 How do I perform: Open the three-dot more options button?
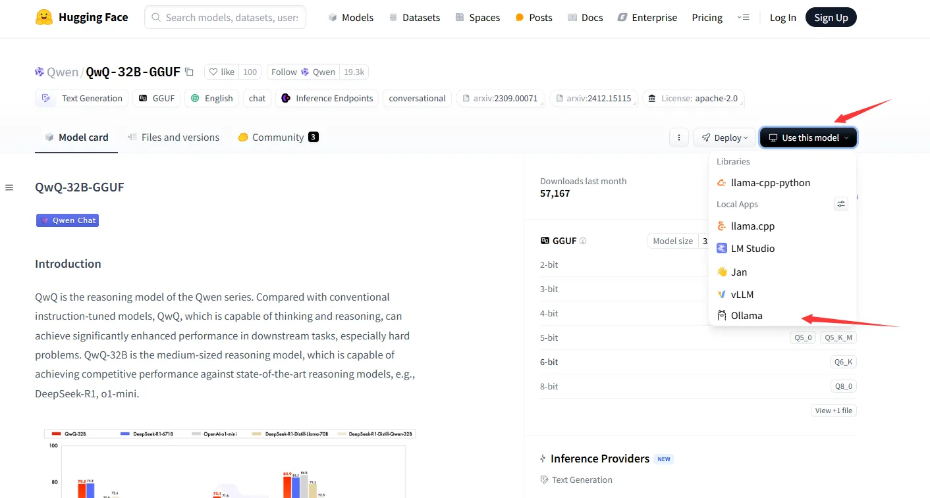tap(679, 137)
